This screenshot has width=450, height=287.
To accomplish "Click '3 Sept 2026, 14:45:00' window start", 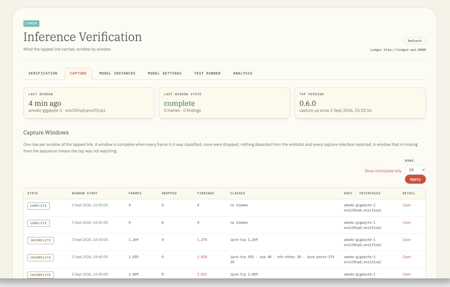I will 90,257.
